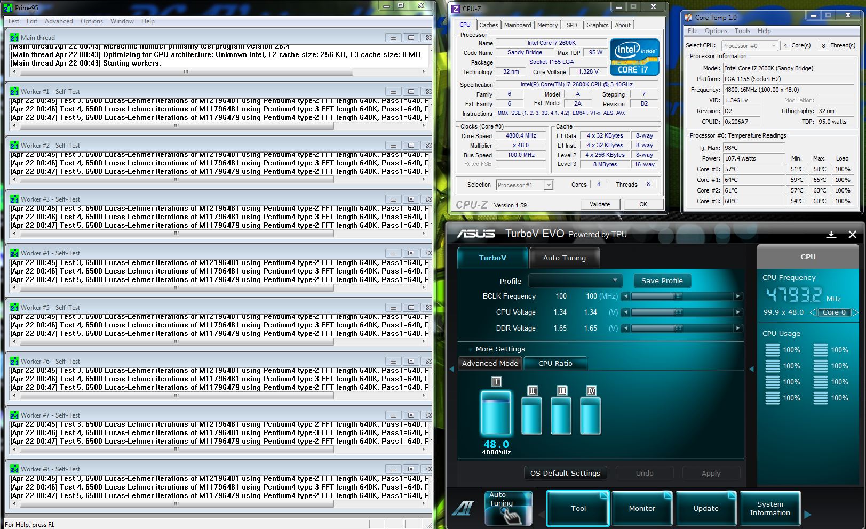
Task: Increase DDR Voltage with right arrow
Action: (738, 328)
